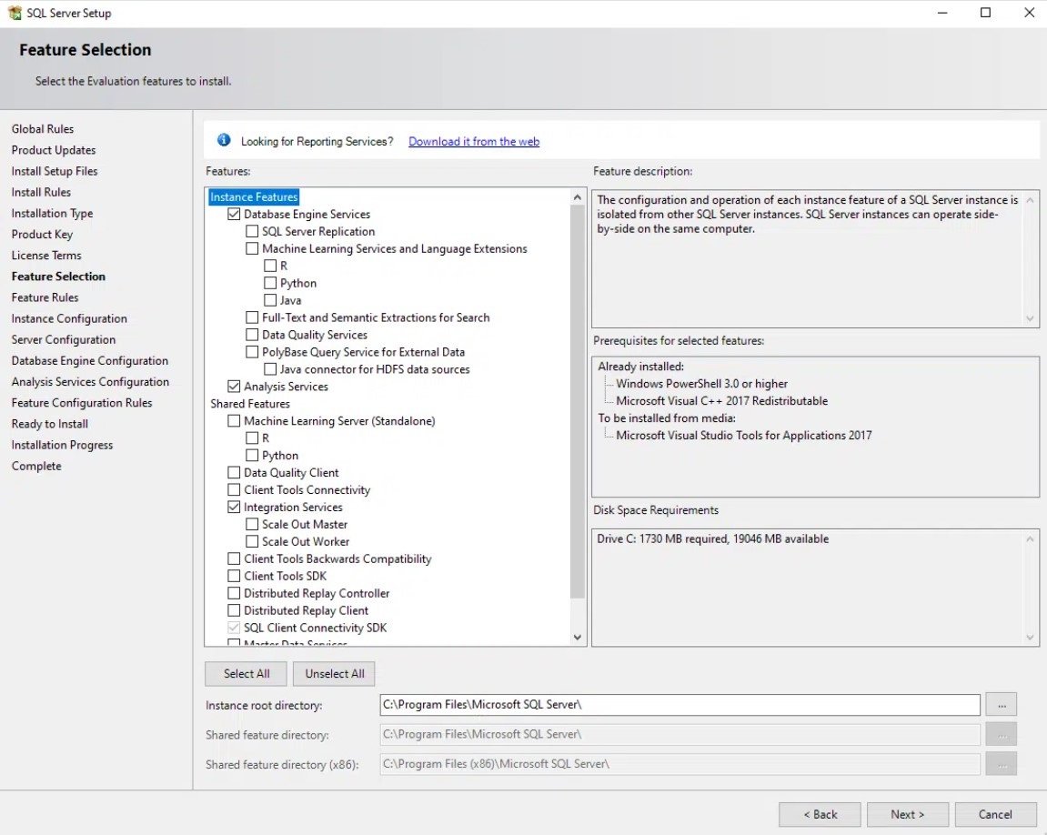Screen dimensions: 1047x835
Task: Check Data Quality Services
Action: tap(252, 335)
